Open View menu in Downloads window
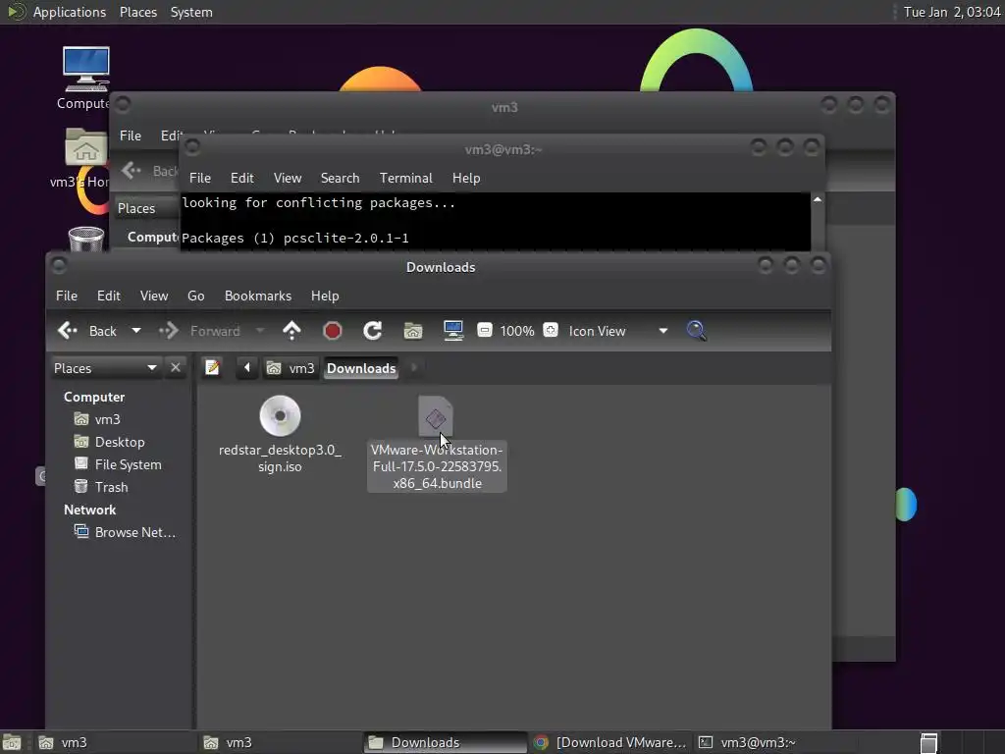Image resolution: width=1005 pixels, height=754 pixels. 154,296
